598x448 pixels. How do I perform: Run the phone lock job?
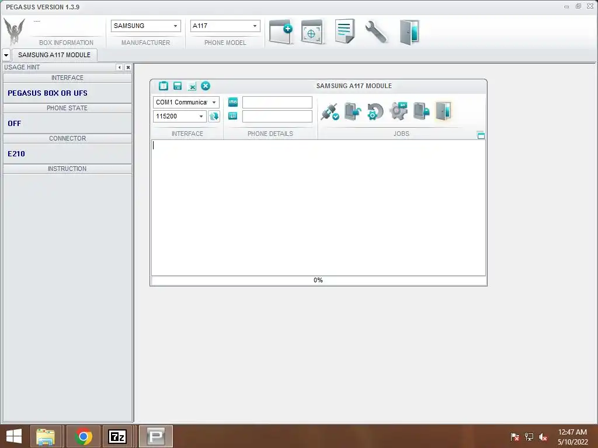coord(422,111)
